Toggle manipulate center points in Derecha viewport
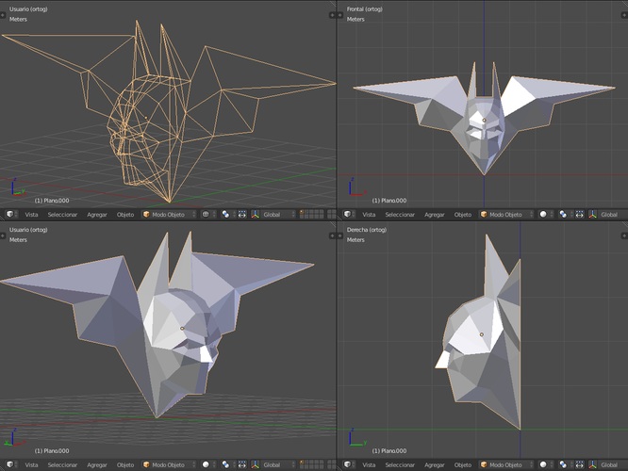The width and height of the screenshot is (628, 471). click(580, 464)
